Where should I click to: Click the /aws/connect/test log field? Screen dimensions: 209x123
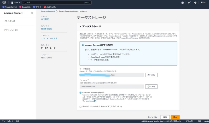pyautogui.click(x=112, y=86)
